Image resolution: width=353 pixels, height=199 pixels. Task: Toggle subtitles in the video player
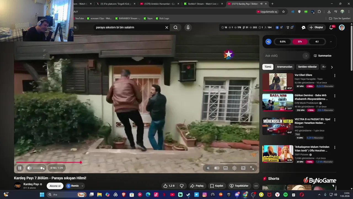coord(226,168)
